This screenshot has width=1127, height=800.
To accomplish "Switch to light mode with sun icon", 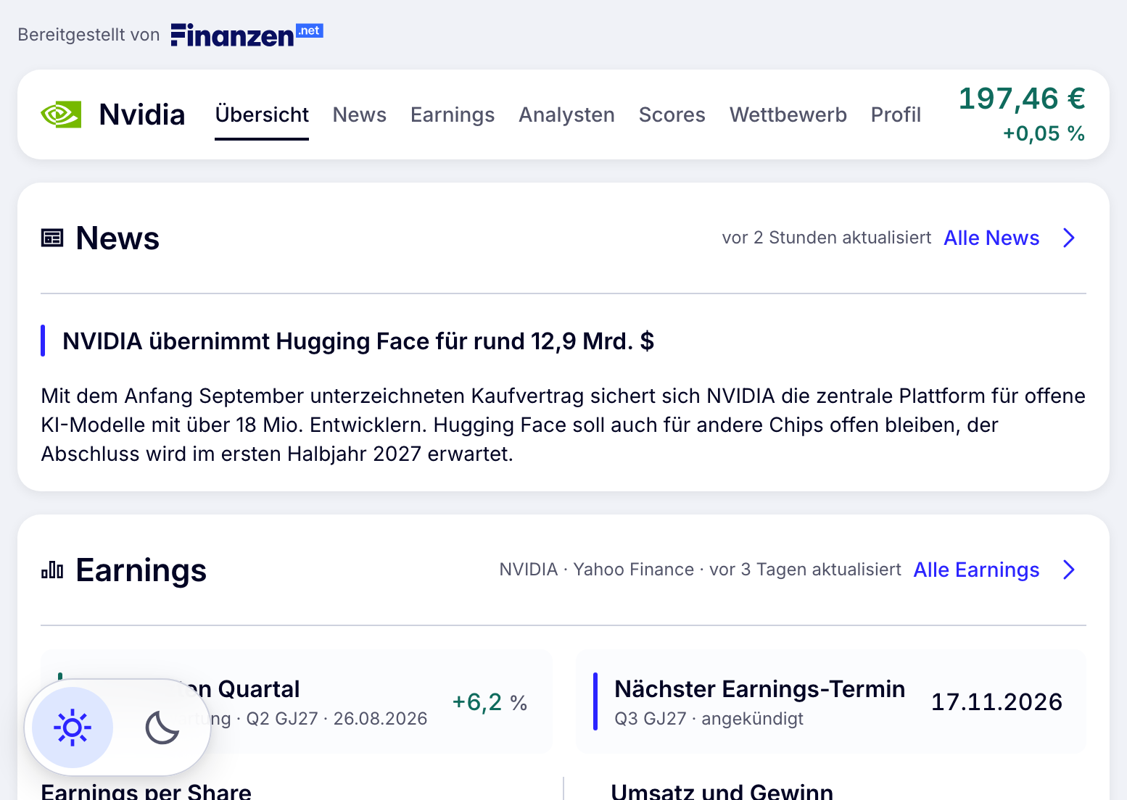I will tap(73, 727).
